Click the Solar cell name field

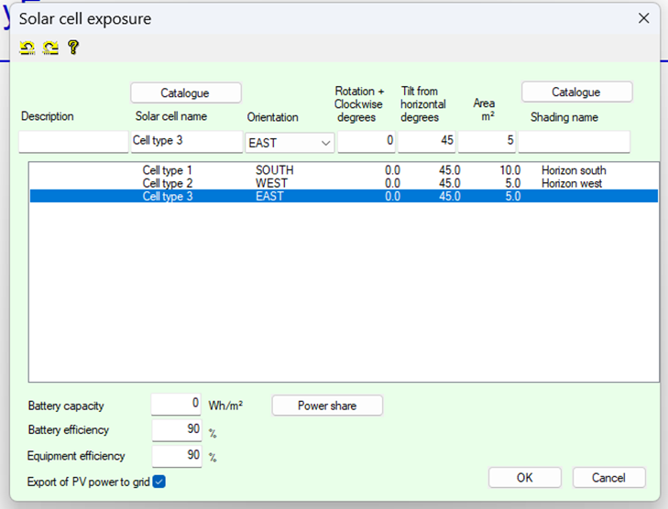[186, 141]
